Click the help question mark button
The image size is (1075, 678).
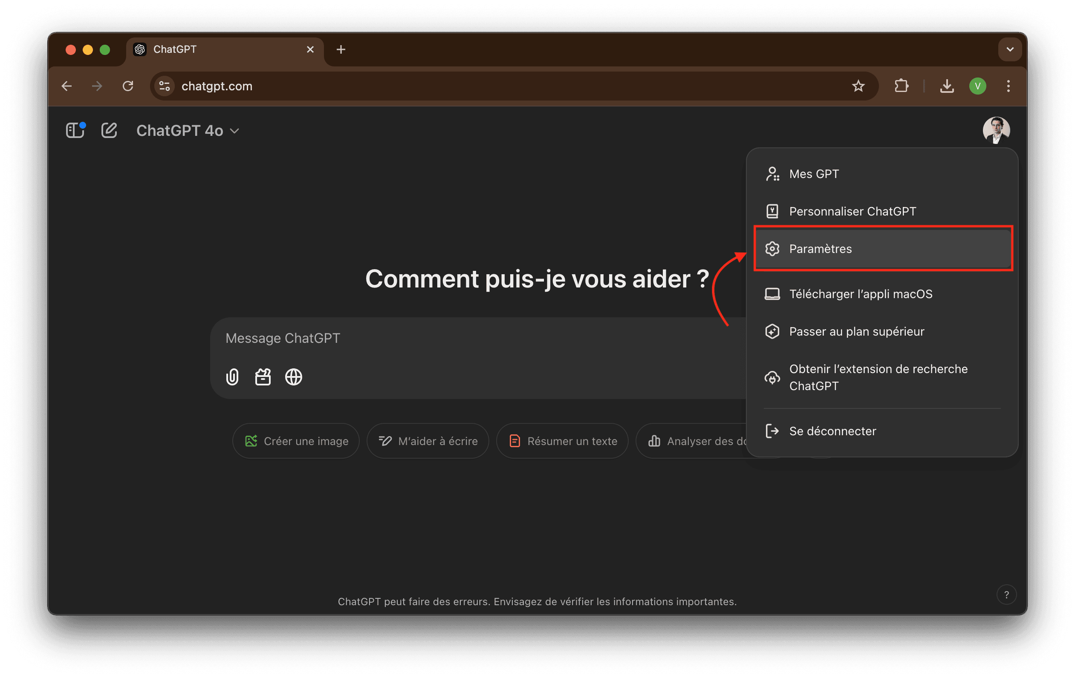tap(1006, 595)
